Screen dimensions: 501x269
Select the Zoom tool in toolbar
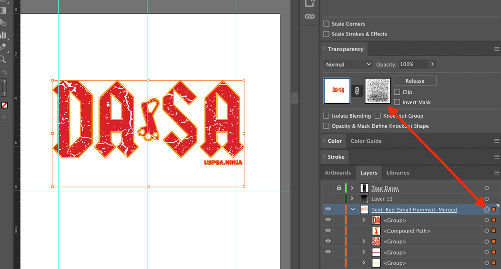click(3, 59)
